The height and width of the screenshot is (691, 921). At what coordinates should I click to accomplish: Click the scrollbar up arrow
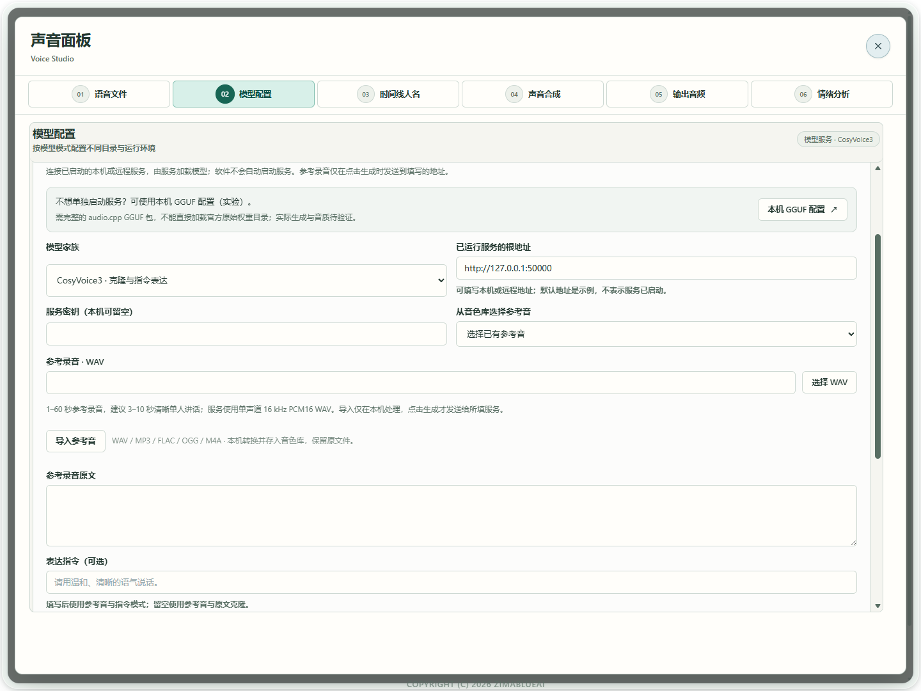tap(878, 168)
